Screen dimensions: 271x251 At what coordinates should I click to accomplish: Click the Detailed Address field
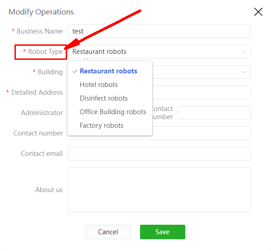pos(202,92)
